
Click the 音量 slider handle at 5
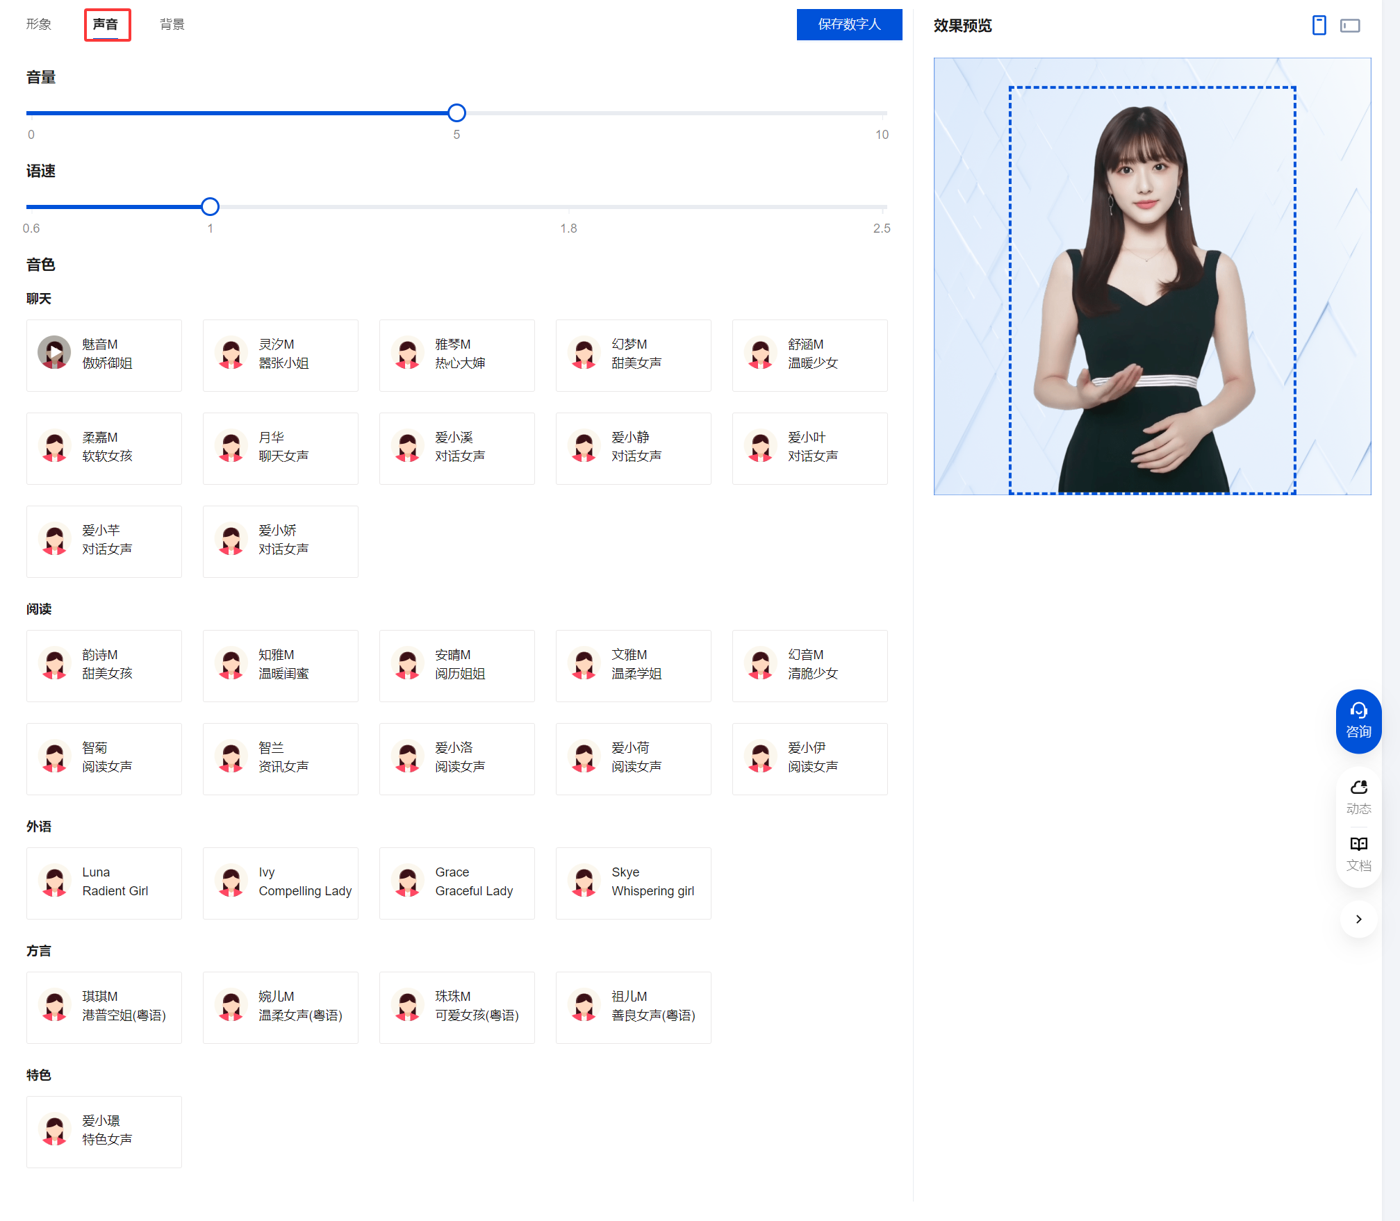point(456,113)
